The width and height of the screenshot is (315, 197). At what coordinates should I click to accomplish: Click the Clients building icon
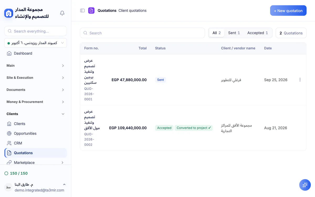pos(9,124)
